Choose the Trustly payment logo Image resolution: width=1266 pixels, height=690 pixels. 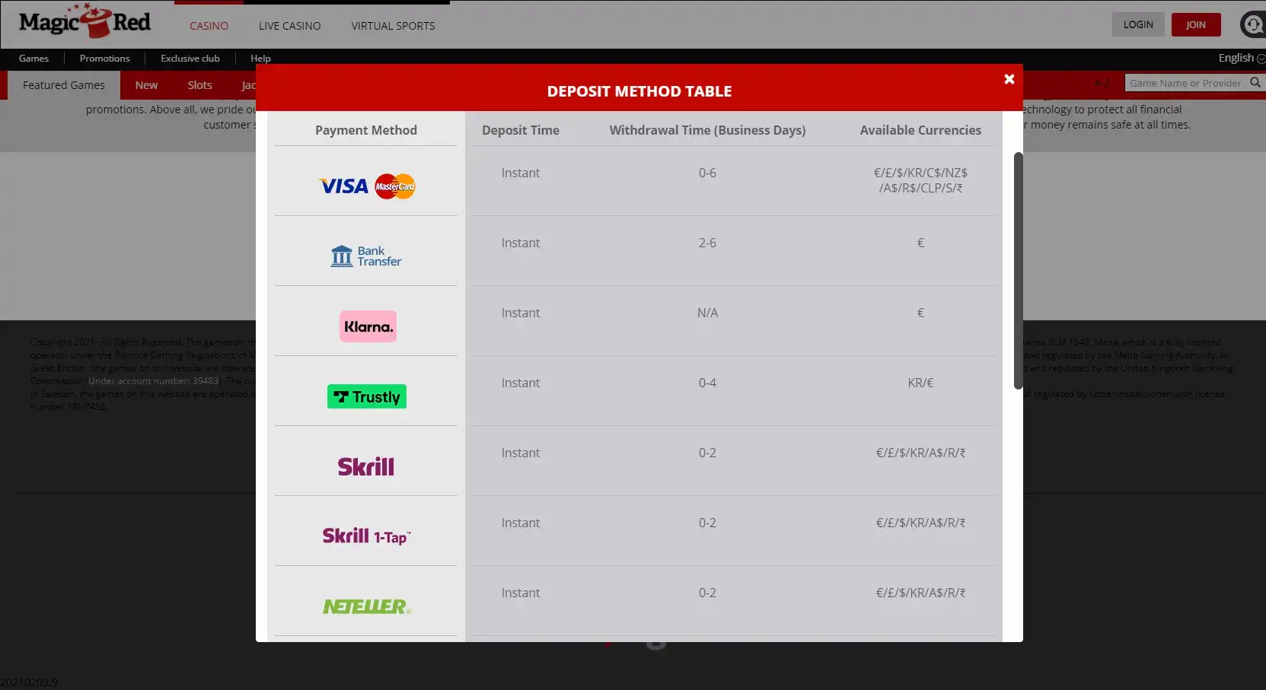click(366, 396)
